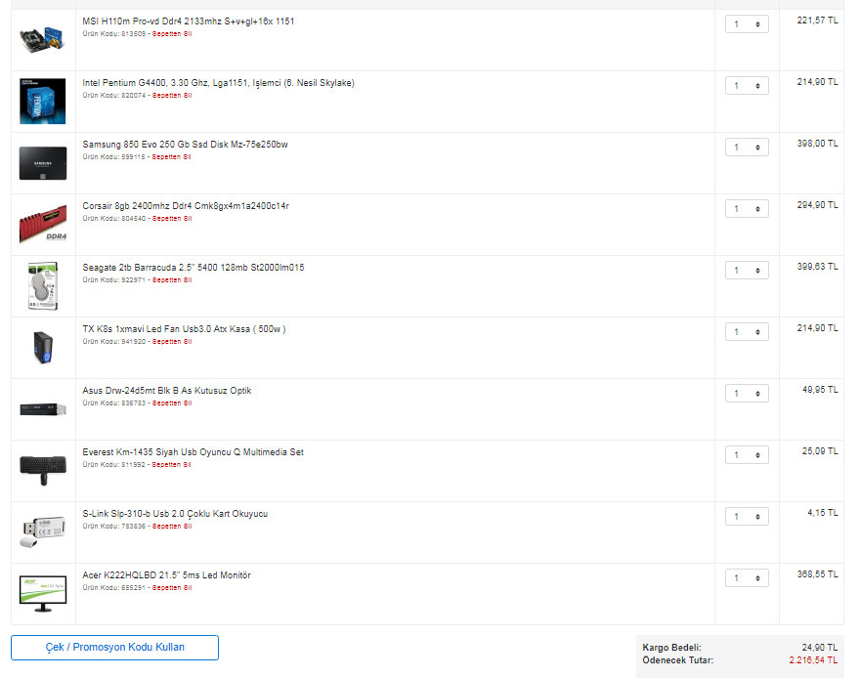Adjust quantity of TX K8s Atx Kasa

click(747, 331)
